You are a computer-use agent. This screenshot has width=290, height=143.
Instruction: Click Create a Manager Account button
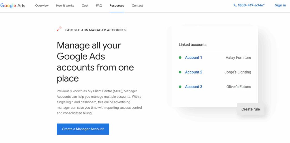click(x=83, y=129)
